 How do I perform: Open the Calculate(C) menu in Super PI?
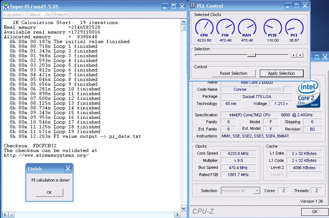pyautogui.click(x=15, y=14)
